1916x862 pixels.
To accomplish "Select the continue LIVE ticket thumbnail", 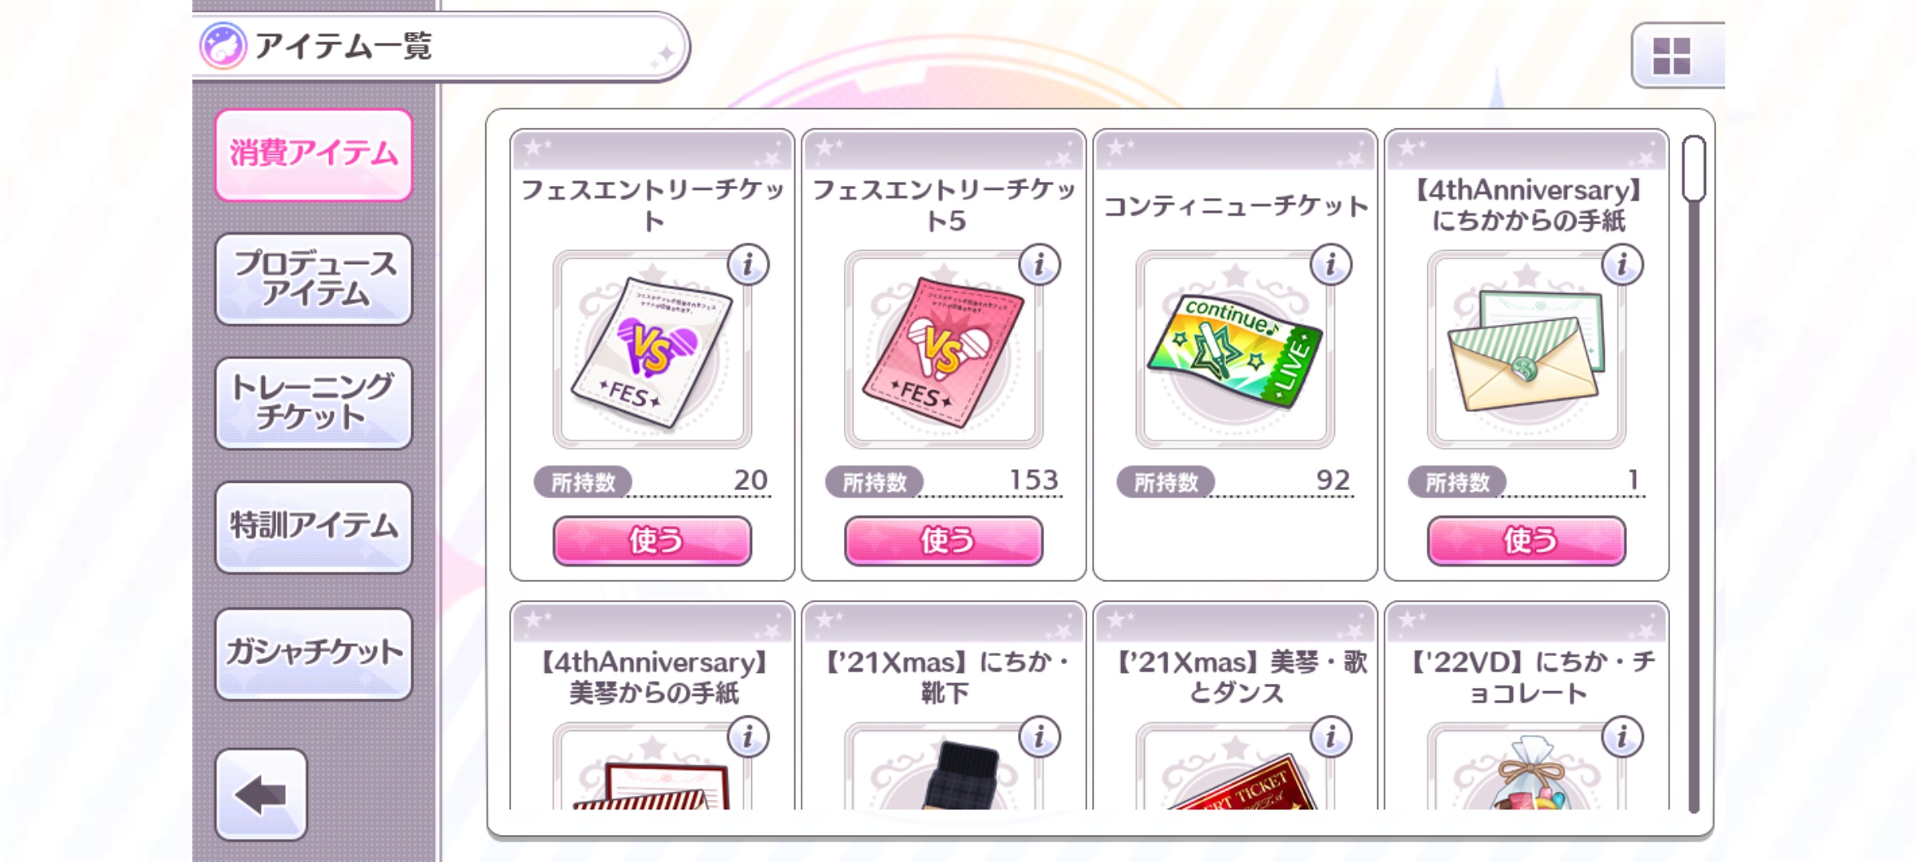I will click(x=1235, y=350).
